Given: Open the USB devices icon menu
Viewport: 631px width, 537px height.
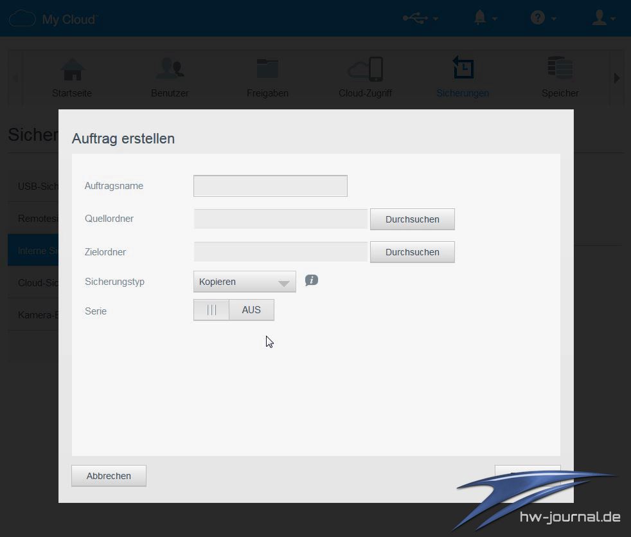Looking at the screenshot, I should click(x=415, y=18).
